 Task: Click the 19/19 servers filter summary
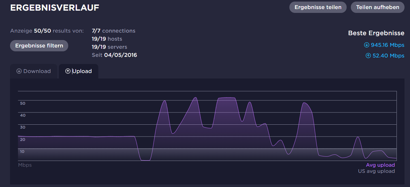pyautogui.click(x=109, y=47)
